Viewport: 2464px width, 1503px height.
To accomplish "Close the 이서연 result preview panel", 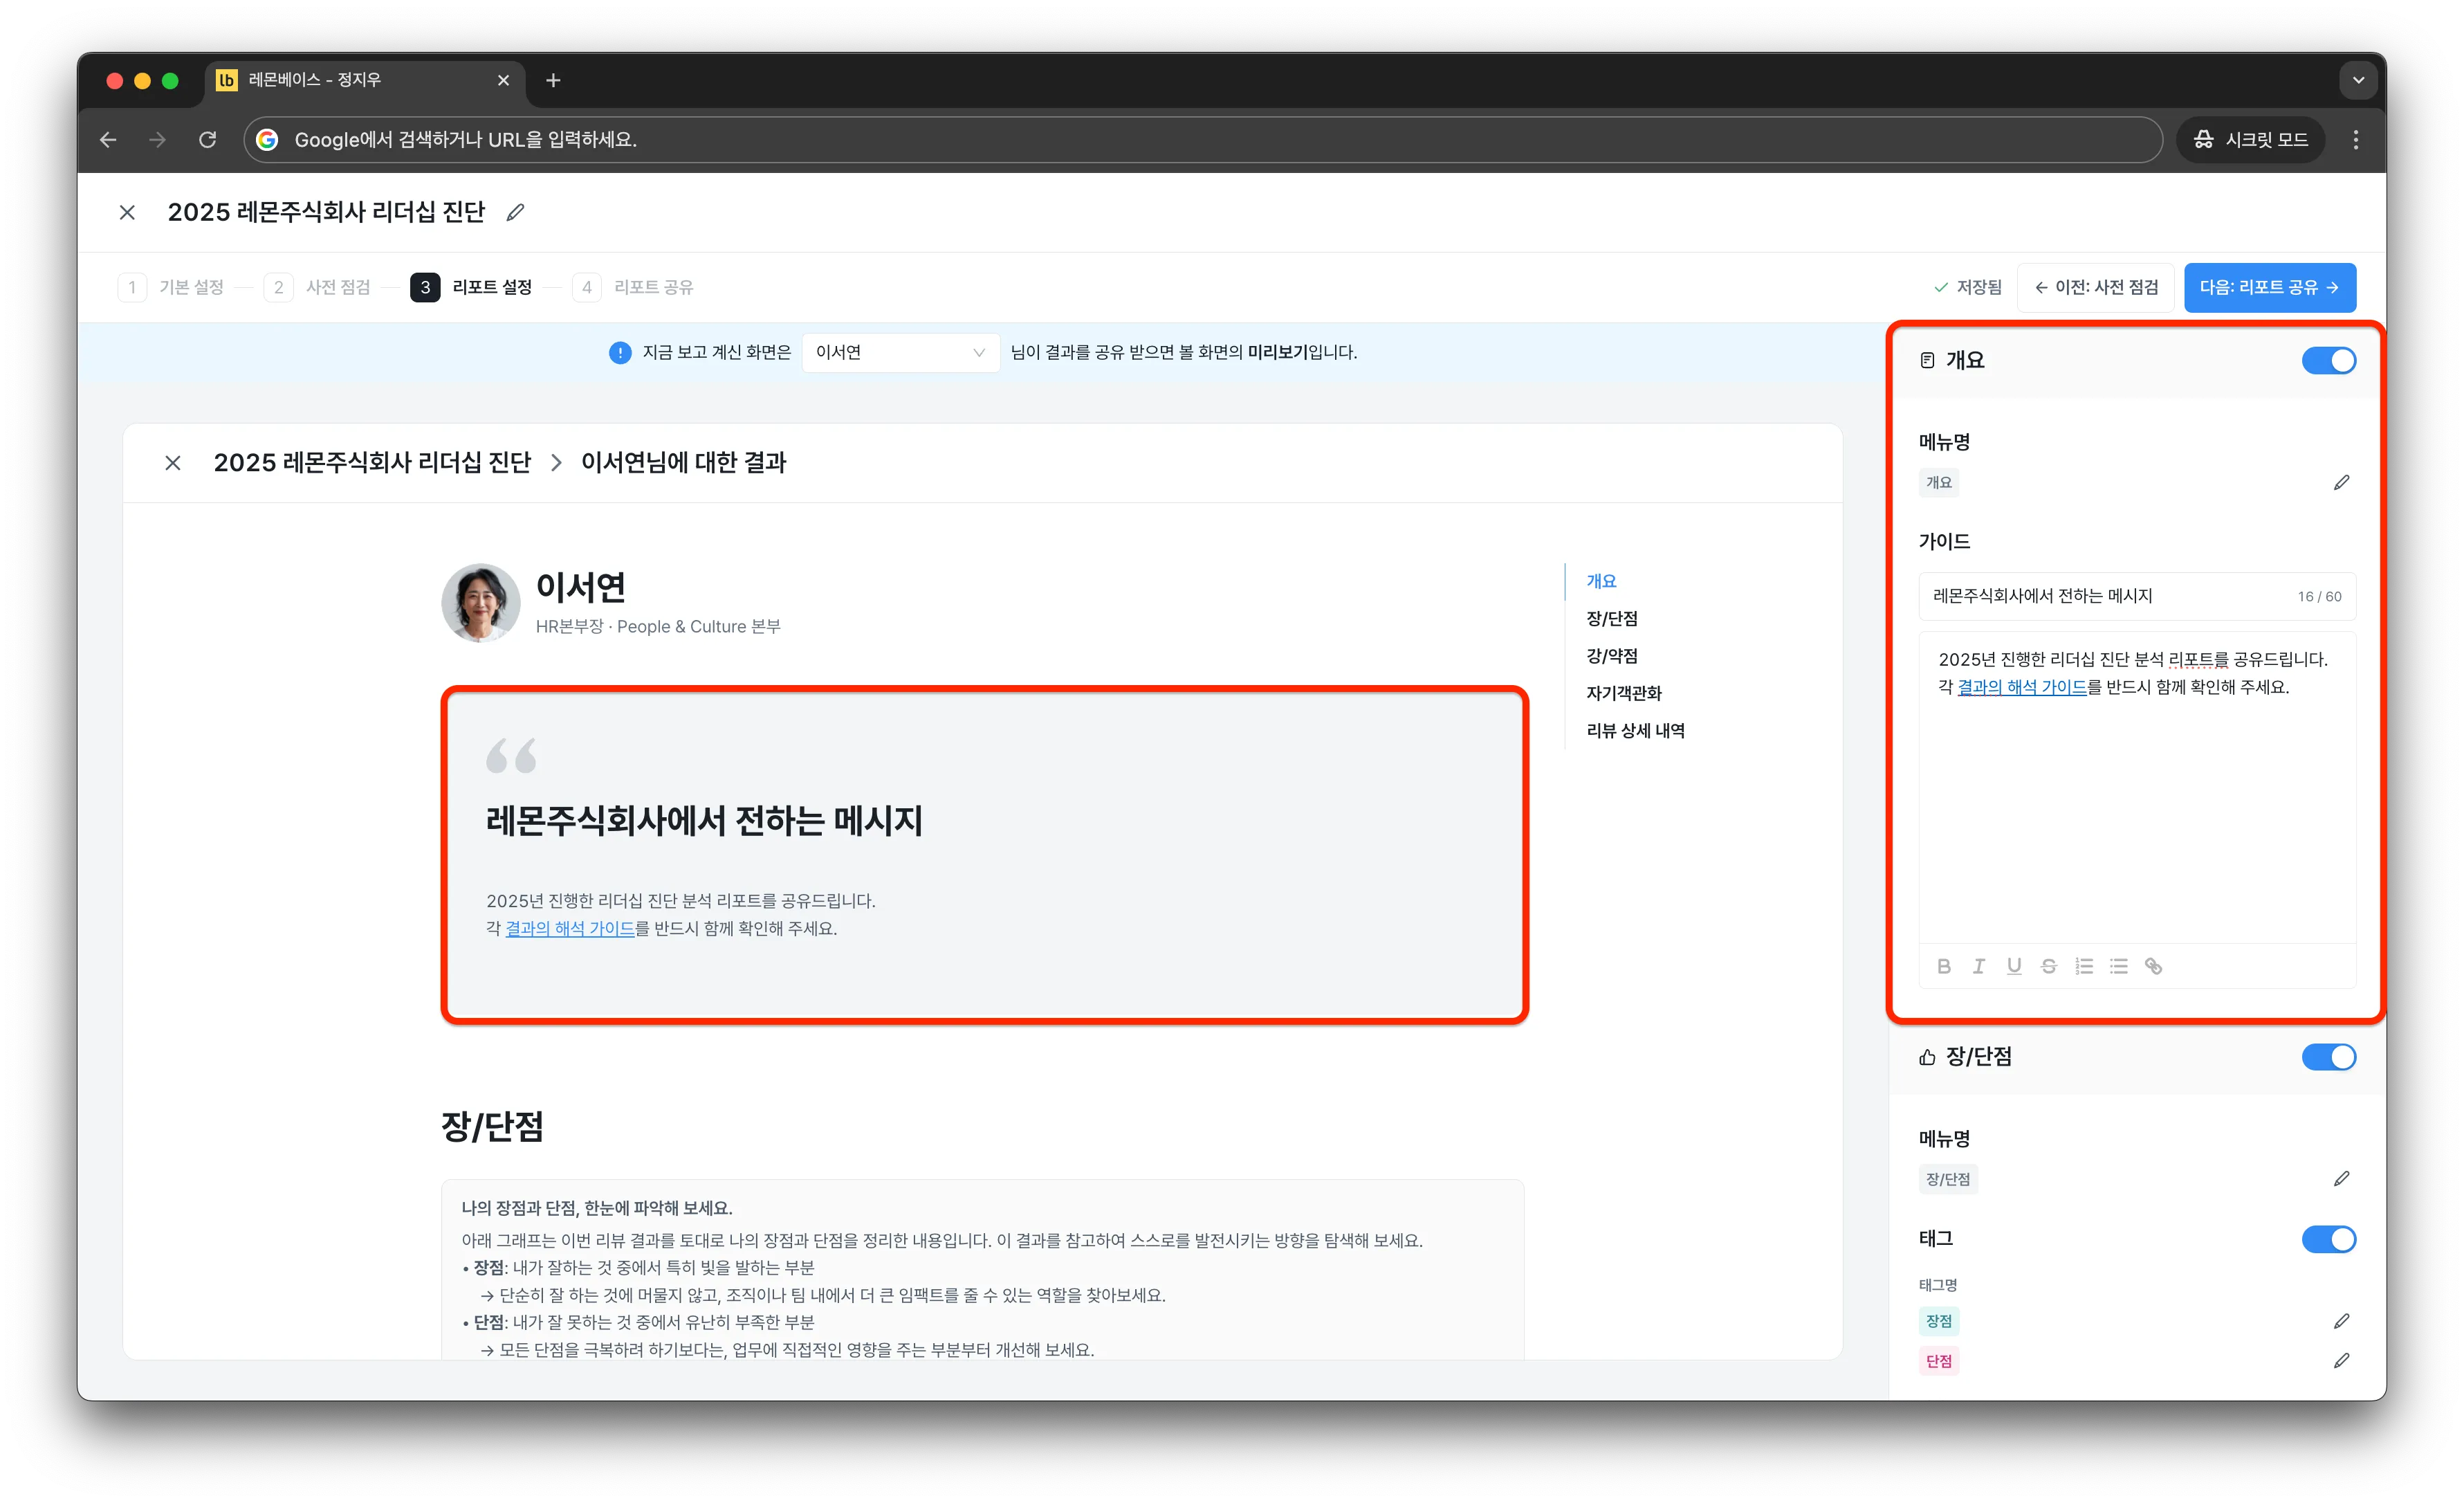I will (173, 462).
